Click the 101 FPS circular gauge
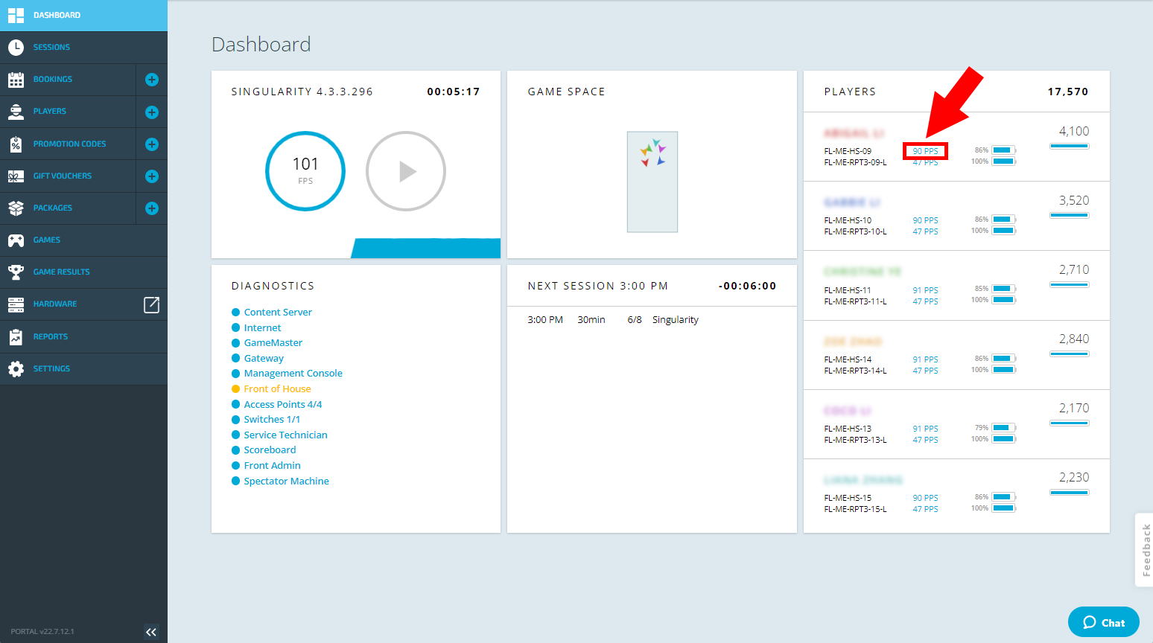This screenshot has width=1153, height=643. (x=305, y=171)
